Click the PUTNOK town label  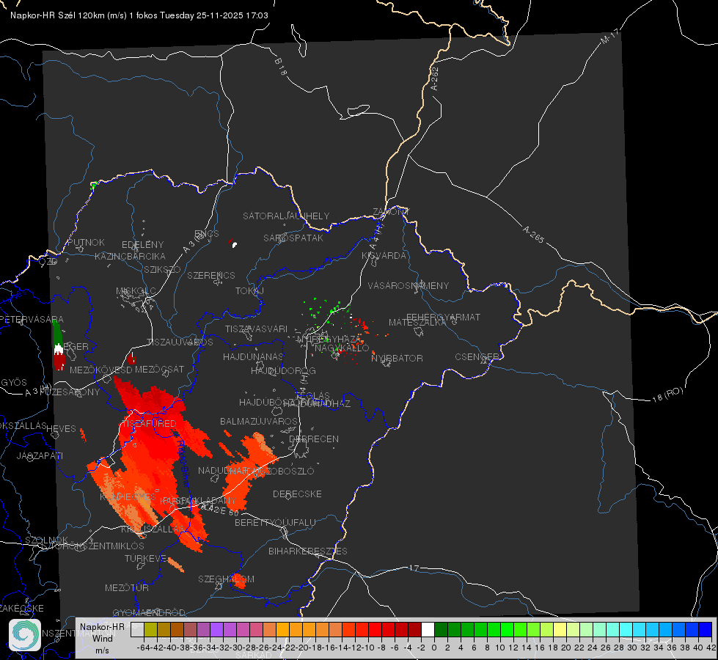click(x=86, y=242)
